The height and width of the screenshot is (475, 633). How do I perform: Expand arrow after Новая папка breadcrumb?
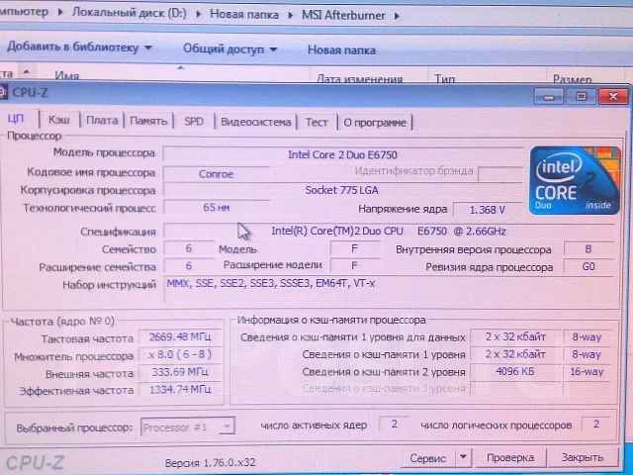[x=290, y=15]
